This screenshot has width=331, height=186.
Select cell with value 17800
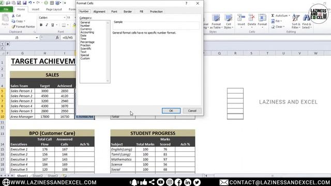[x=45, y=117]
